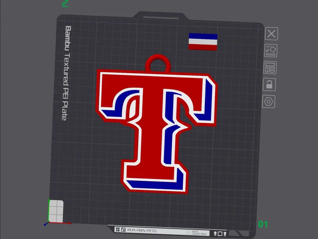Toggle the plate lock icon
318x239 pixels.
click(270, 84)
